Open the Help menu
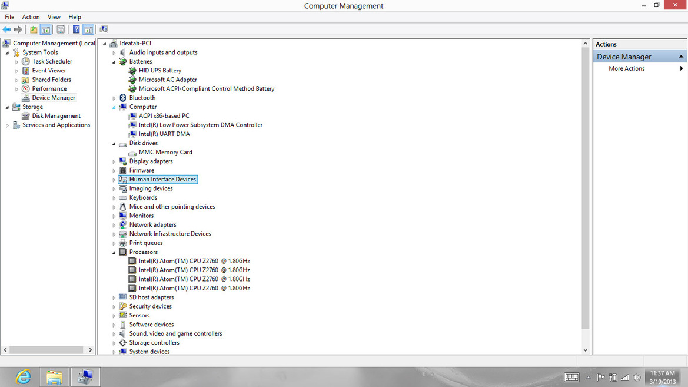 pos(75,17)
